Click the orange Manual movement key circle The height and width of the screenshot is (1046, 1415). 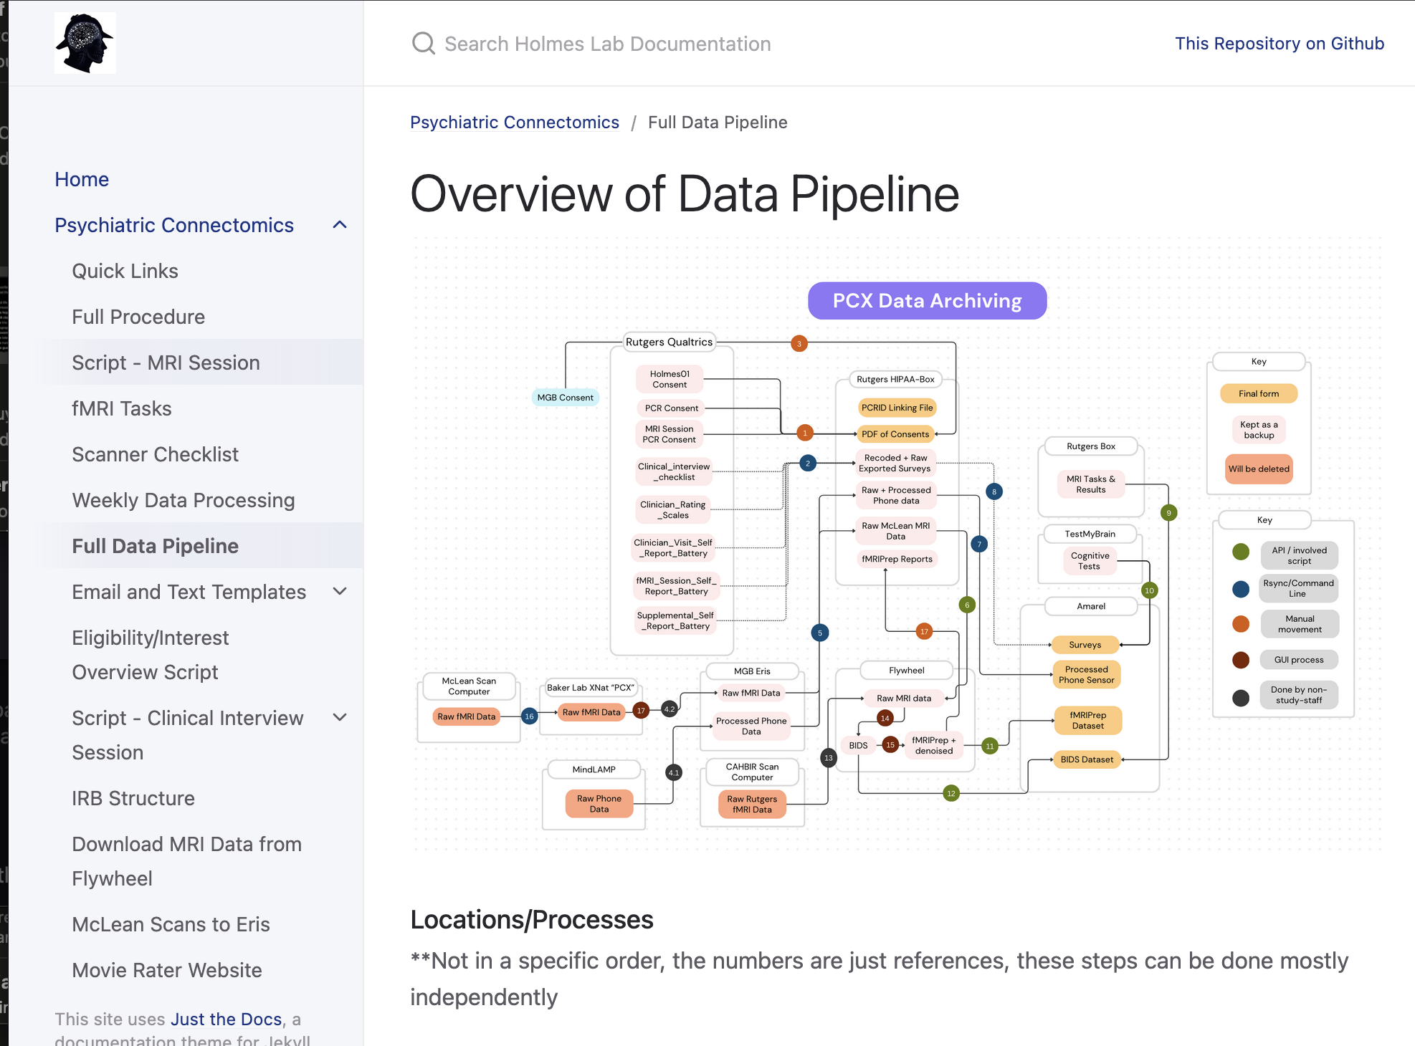pyautogui.click(x=1241, y=624)
